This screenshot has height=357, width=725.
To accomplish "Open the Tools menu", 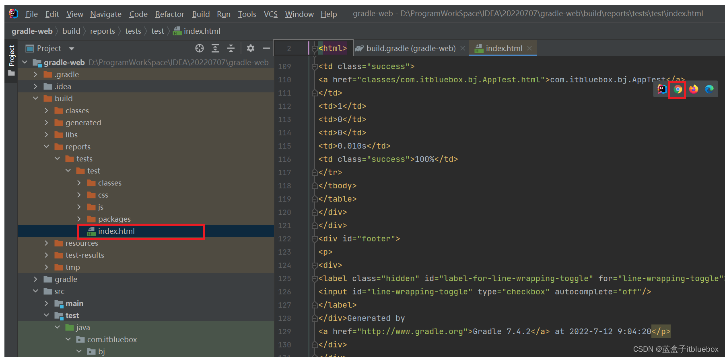I will [247, 14].
